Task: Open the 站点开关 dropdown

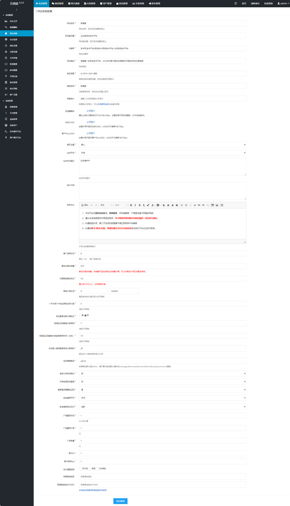Action: click(162, 152)
